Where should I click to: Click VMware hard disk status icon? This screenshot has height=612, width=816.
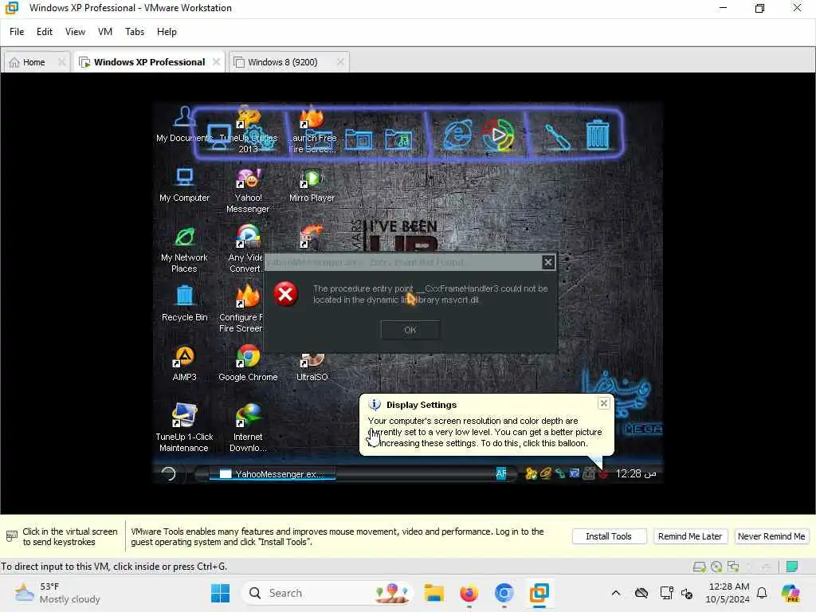pyautogui.click(x=700, y=567)
